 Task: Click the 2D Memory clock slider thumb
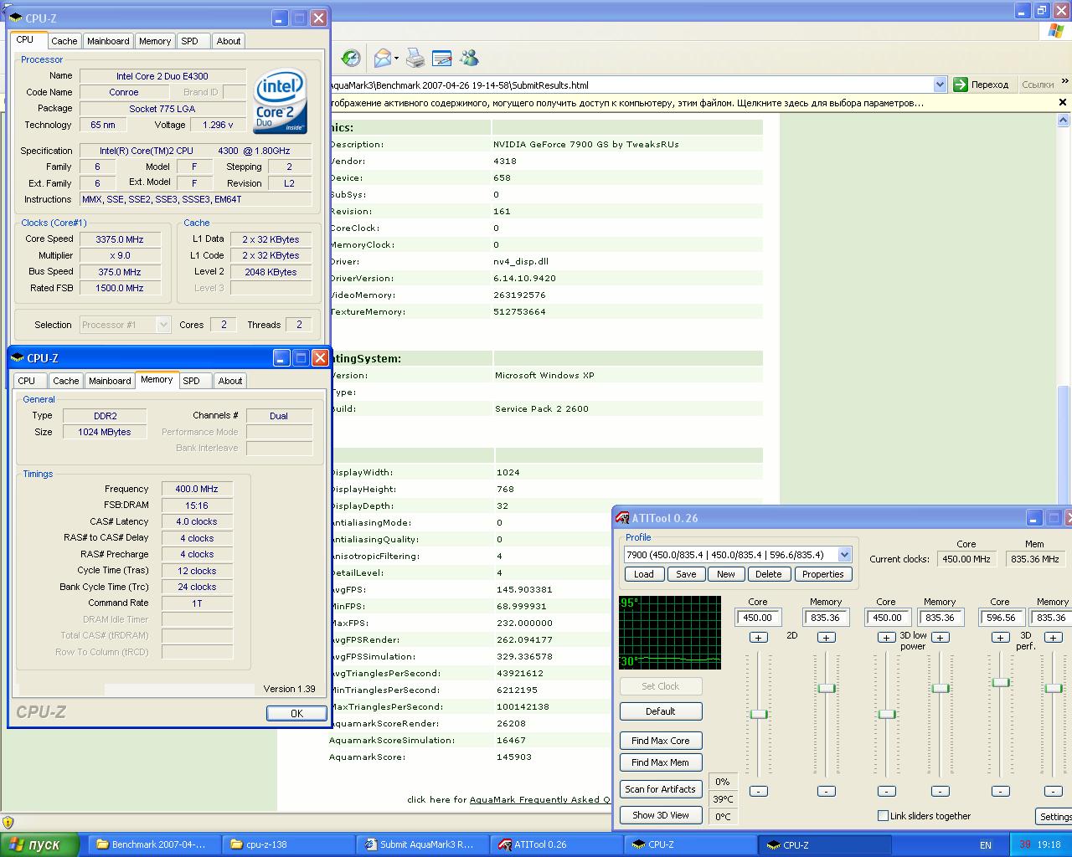pos(827,688)
